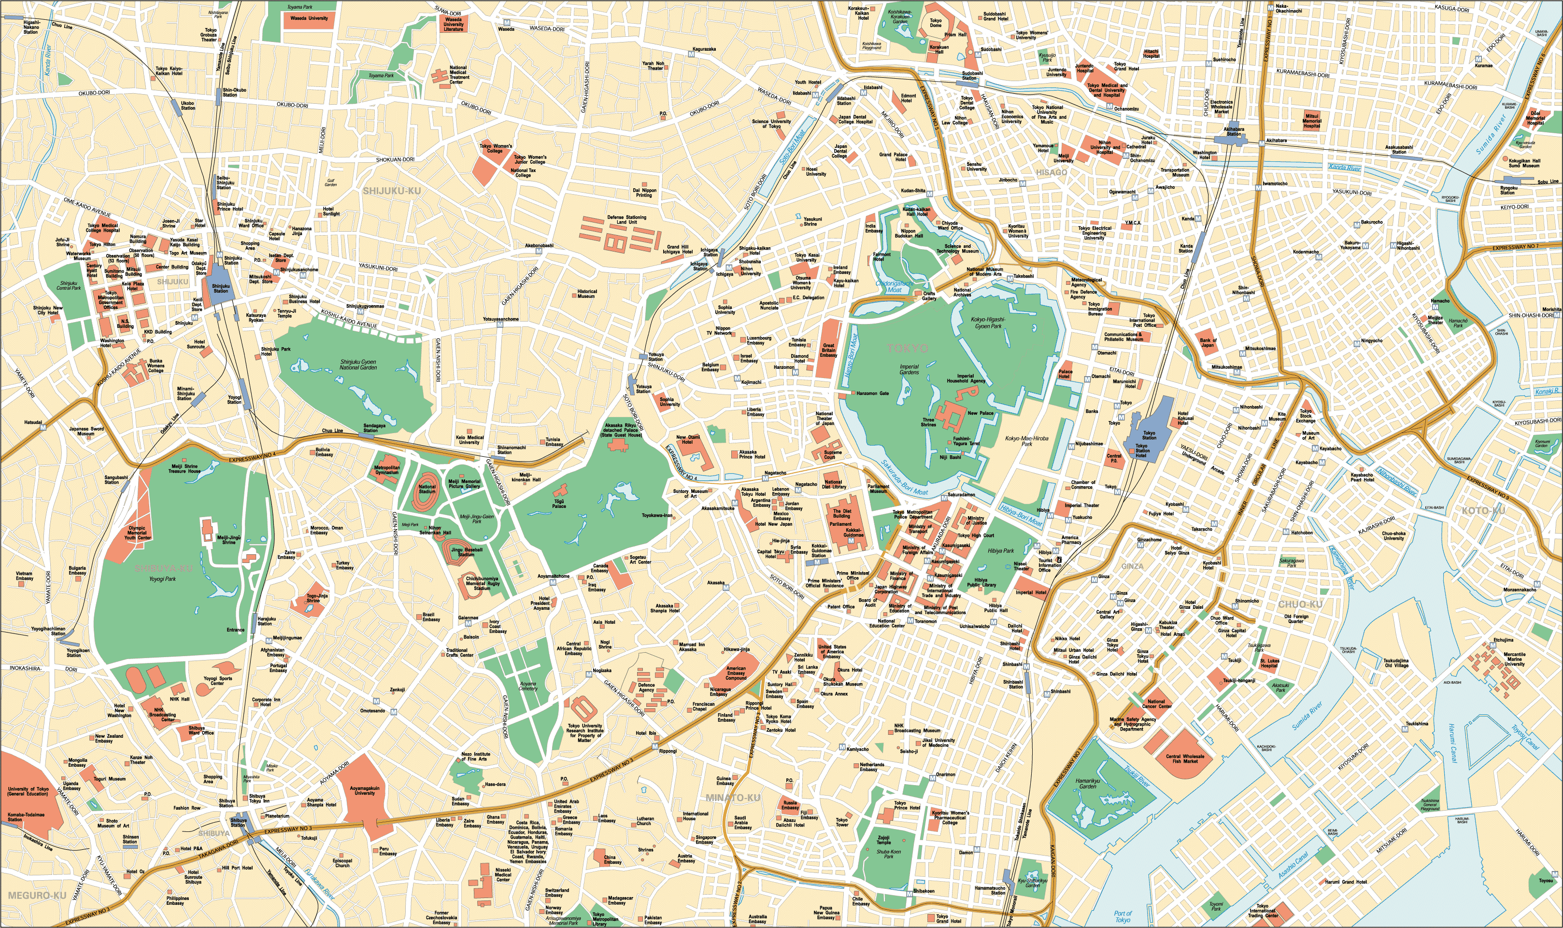
Task: Click the GINZA district label
Action: [1132, 566]
